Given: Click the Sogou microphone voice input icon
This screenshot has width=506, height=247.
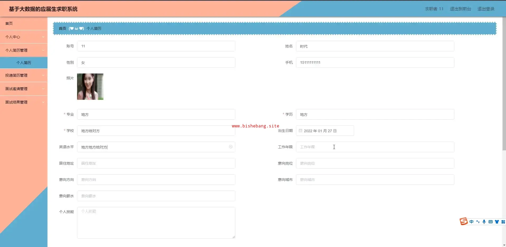Looking at the screenshot, I should point(484,222).
